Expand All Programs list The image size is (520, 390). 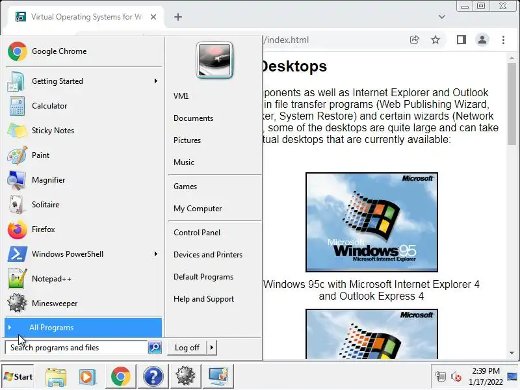pyautogui.click(x=83, y=328)
